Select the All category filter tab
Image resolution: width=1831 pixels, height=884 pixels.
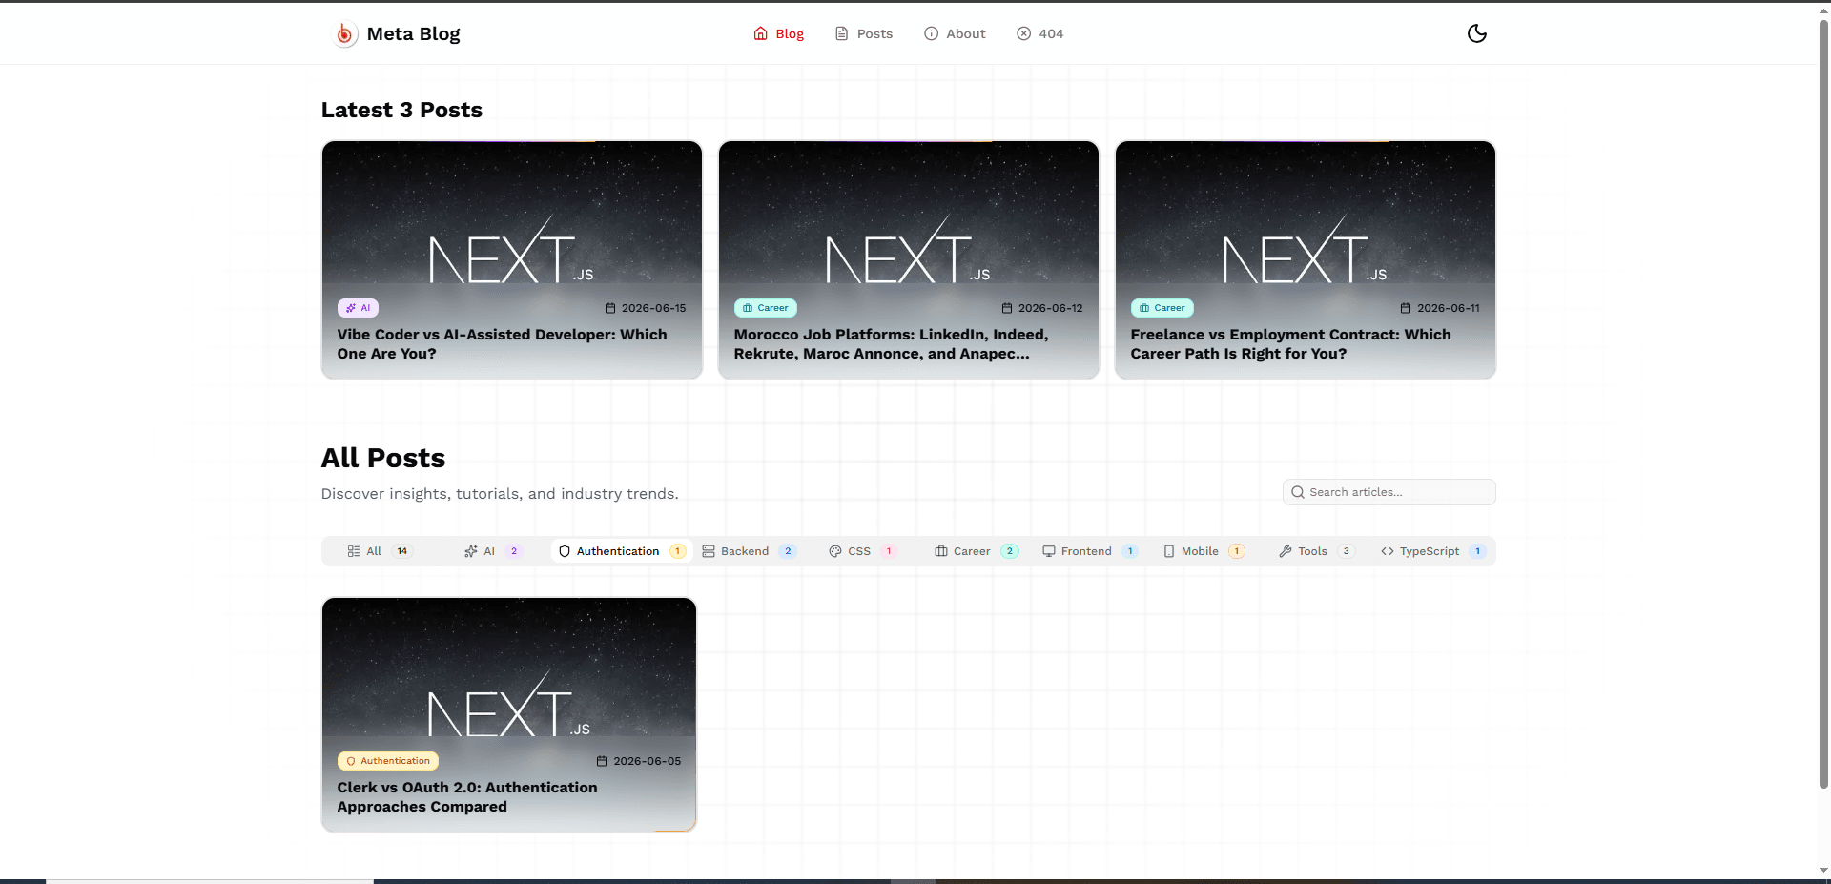[x=380, y=551]
